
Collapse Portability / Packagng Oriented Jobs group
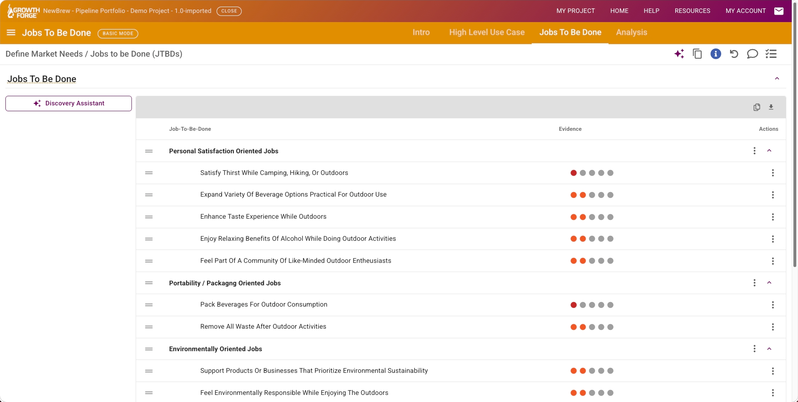click(x=769, y=283)
